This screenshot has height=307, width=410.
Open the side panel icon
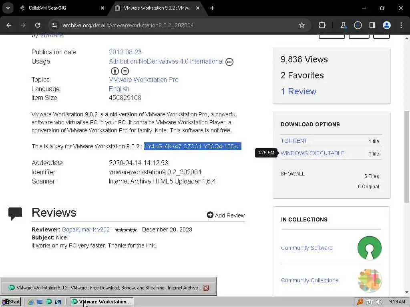point(372,25)
